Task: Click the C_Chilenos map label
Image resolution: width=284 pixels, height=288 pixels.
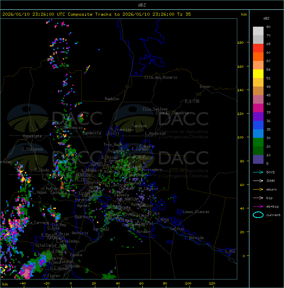Action: (32, 149)
